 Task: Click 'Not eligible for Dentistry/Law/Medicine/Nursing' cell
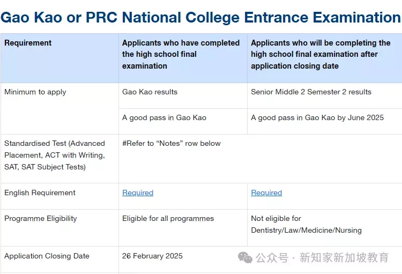(306, 224)
